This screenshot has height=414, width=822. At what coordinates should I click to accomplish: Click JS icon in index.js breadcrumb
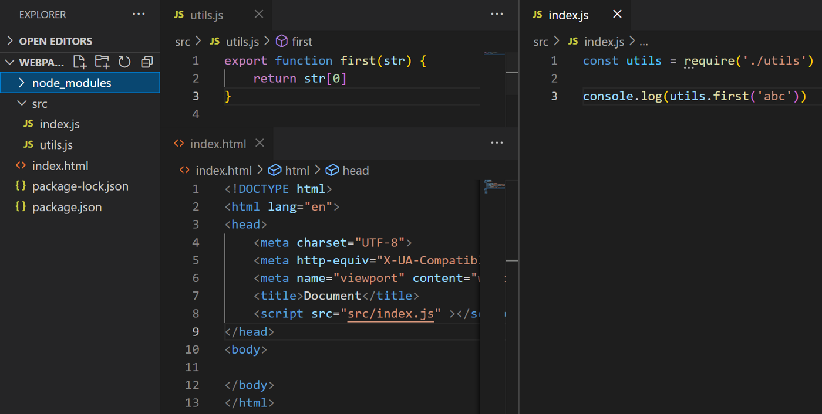573,42
